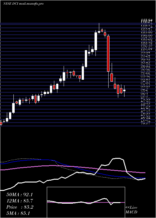Click the 50MA : 92.1 value
156x218 pixels.
click(19, 195)
